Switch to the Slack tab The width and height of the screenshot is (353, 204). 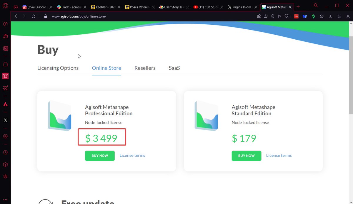click(71, 7)
